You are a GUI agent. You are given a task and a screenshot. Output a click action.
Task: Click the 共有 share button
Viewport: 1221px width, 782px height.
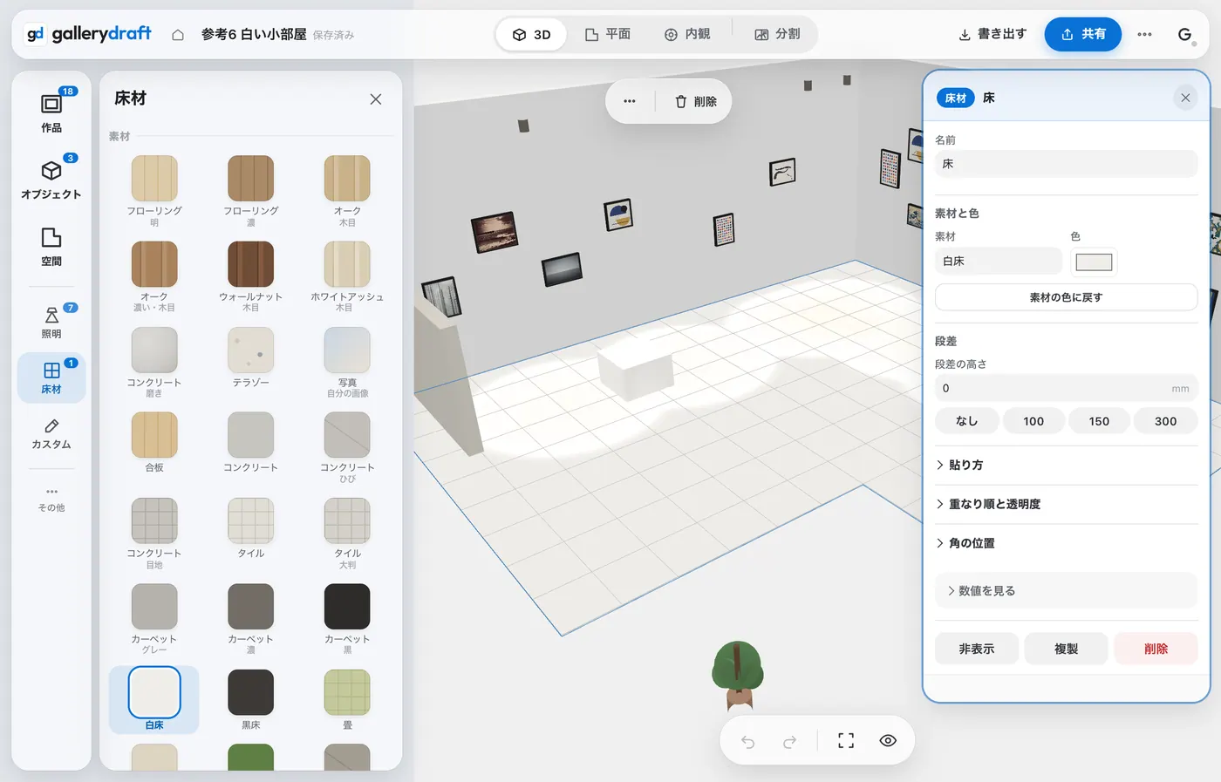tap(1083, 35)
